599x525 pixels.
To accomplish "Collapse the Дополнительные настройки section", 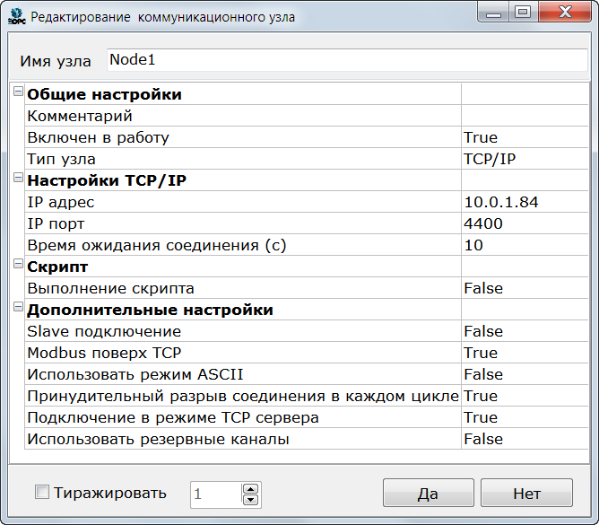I will pyautogui.click(x=18, y=307).
